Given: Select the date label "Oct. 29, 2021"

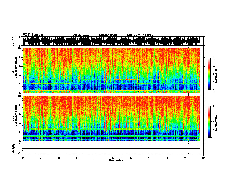Looking at the screenshot, I should 81,35.
